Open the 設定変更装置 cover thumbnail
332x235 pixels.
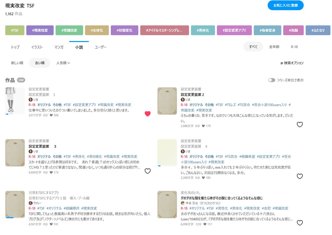[15, 101]
